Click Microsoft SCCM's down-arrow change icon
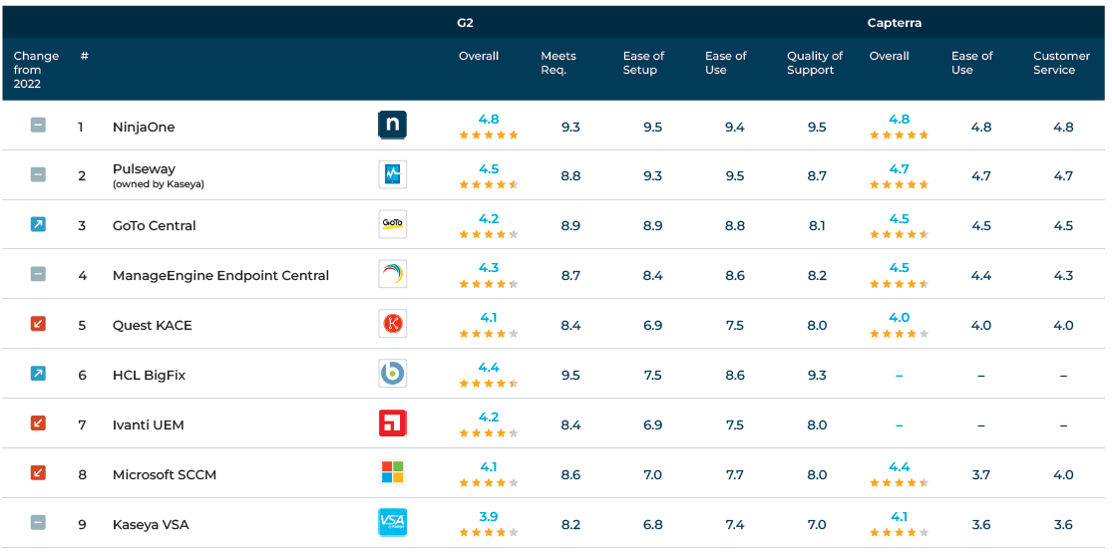The width and height of the screenshot is (1112, 558). 38,473
